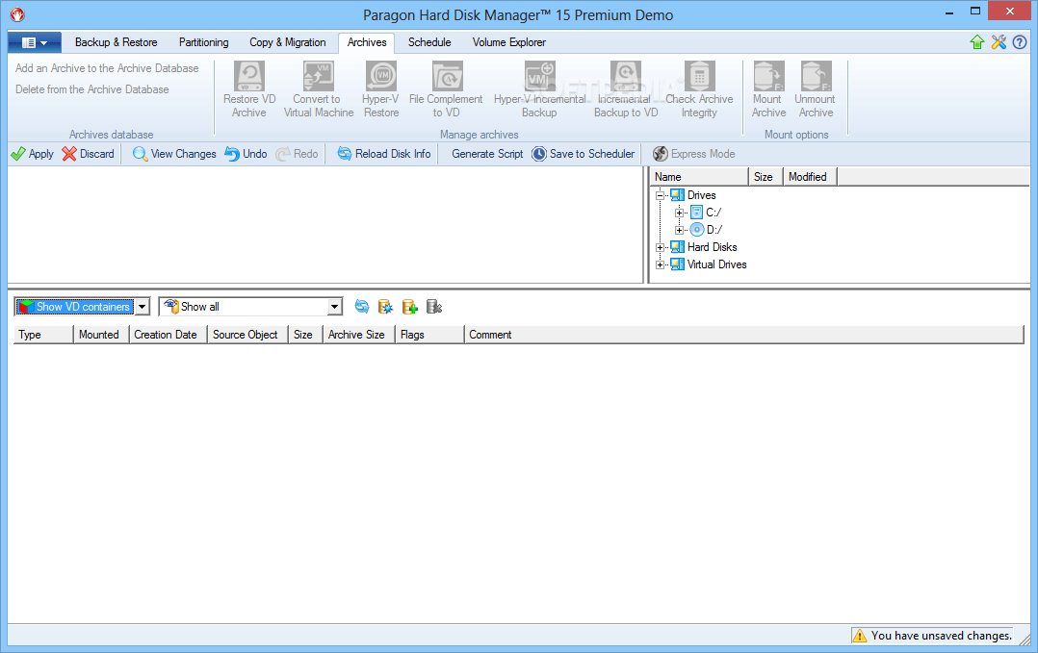Select Hard Disks in the tree
The image size is (1038, 653).
coord(713,247)
